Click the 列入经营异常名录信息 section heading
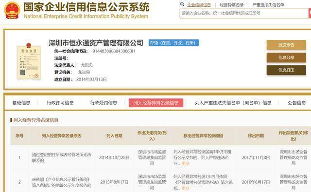311x192 pixels. pyautogui.click(x=36, y=120)
